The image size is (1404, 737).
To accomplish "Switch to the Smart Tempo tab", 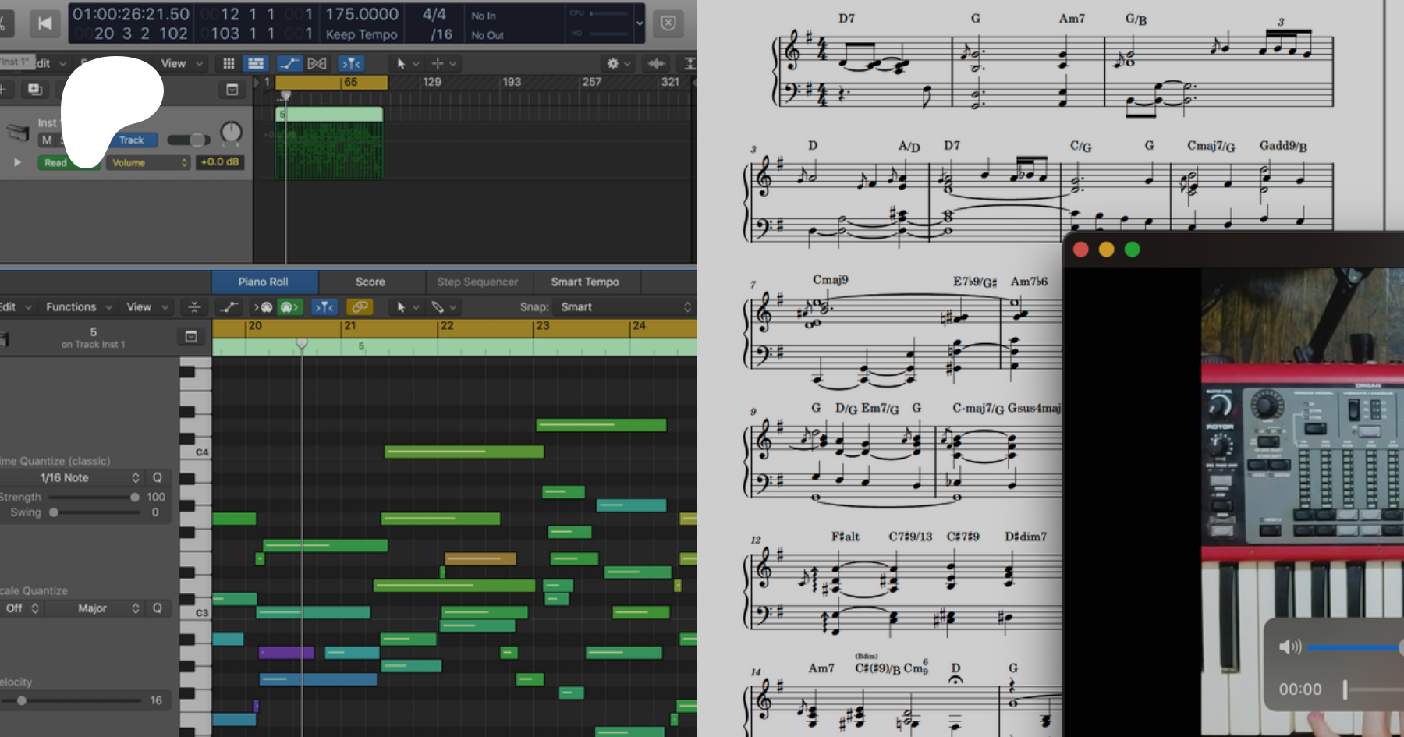I will pos(585,282).
